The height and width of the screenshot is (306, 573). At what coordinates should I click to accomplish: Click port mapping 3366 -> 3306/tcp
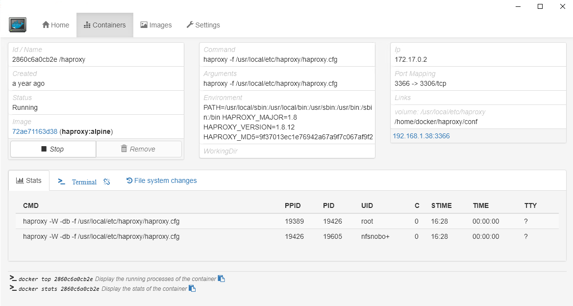pyautogui.click(x=420, y=84)
